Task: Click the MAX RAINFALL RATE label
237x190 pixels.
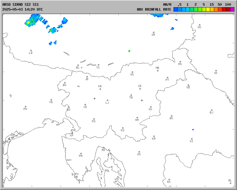Action: click(x=154, y=9)
